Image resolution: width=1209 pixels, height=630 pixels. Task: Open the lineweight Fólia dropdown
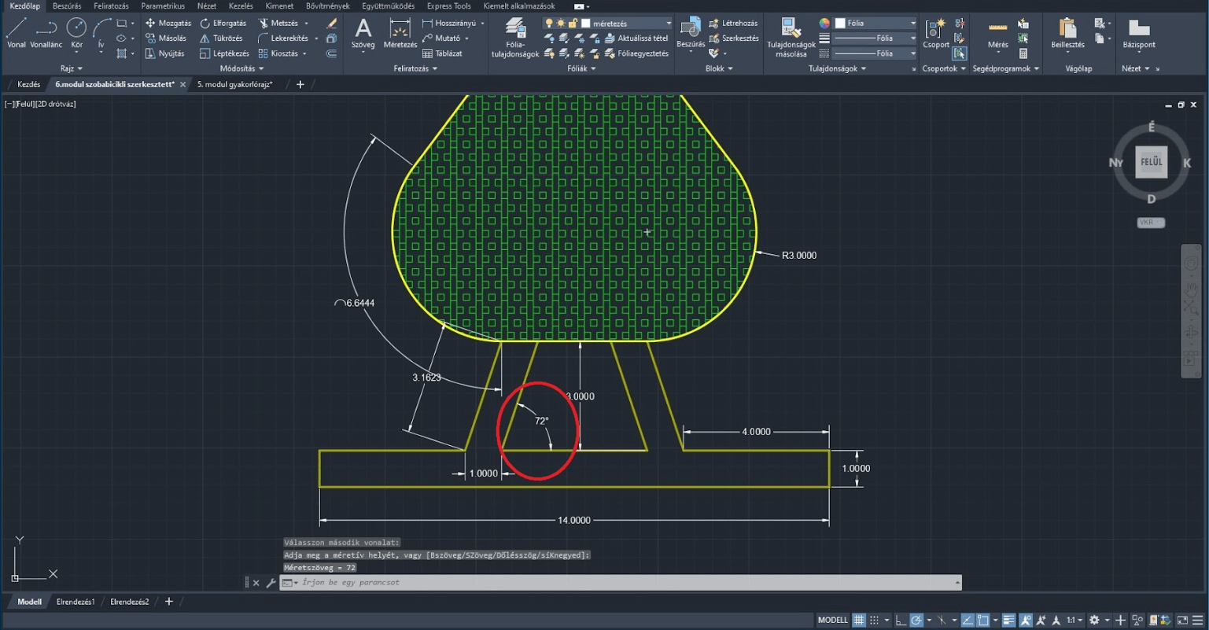click(875, 38)
